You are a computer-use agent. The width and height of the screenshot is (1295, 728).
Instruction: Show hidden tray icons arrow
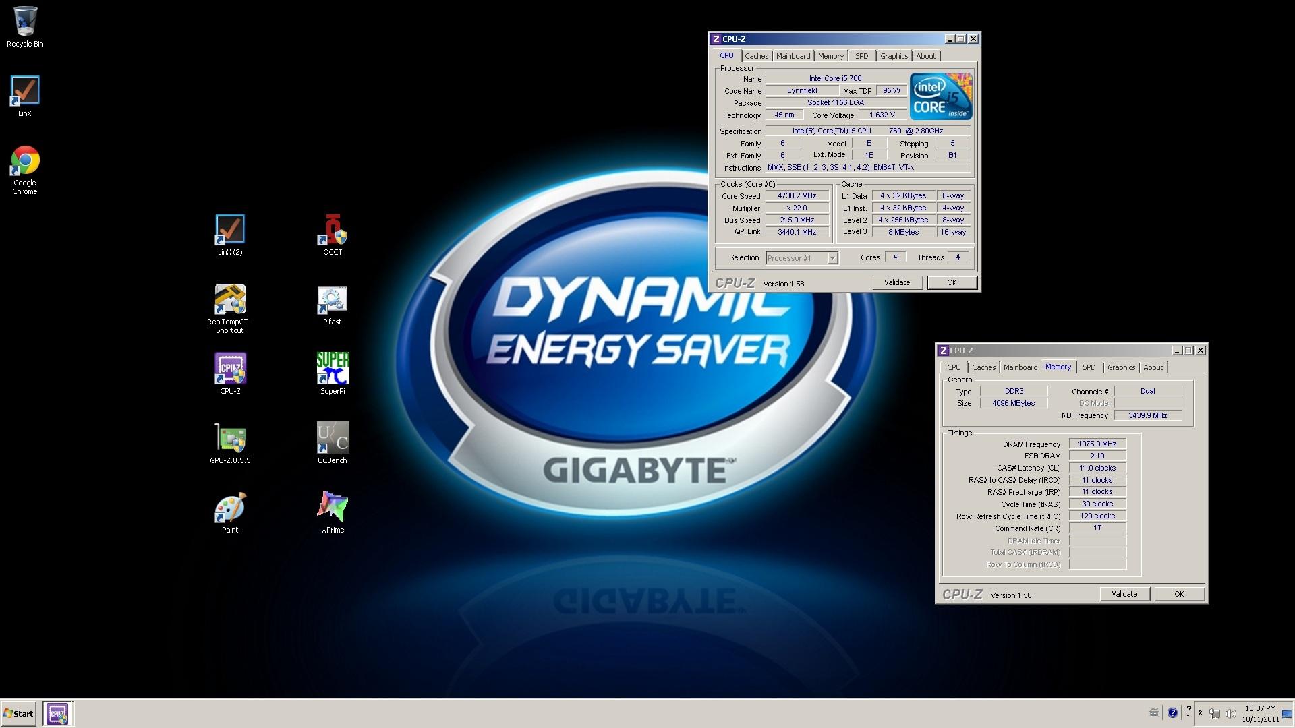point(1200,713)
